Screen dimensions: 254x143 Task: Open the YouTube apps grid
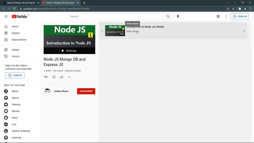point(218,16)
